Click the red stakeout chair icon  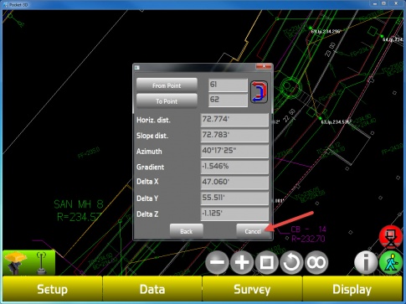pos(391,237)
